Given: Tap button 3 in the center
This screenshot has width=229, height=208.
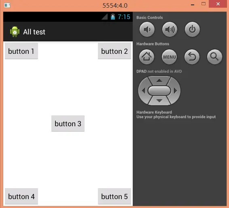Looking at the screenshot, I should (68, 123).
